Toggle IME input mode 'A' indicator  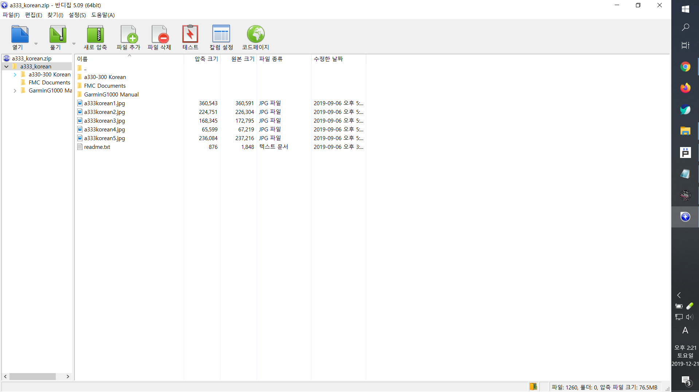click(685, 330)
